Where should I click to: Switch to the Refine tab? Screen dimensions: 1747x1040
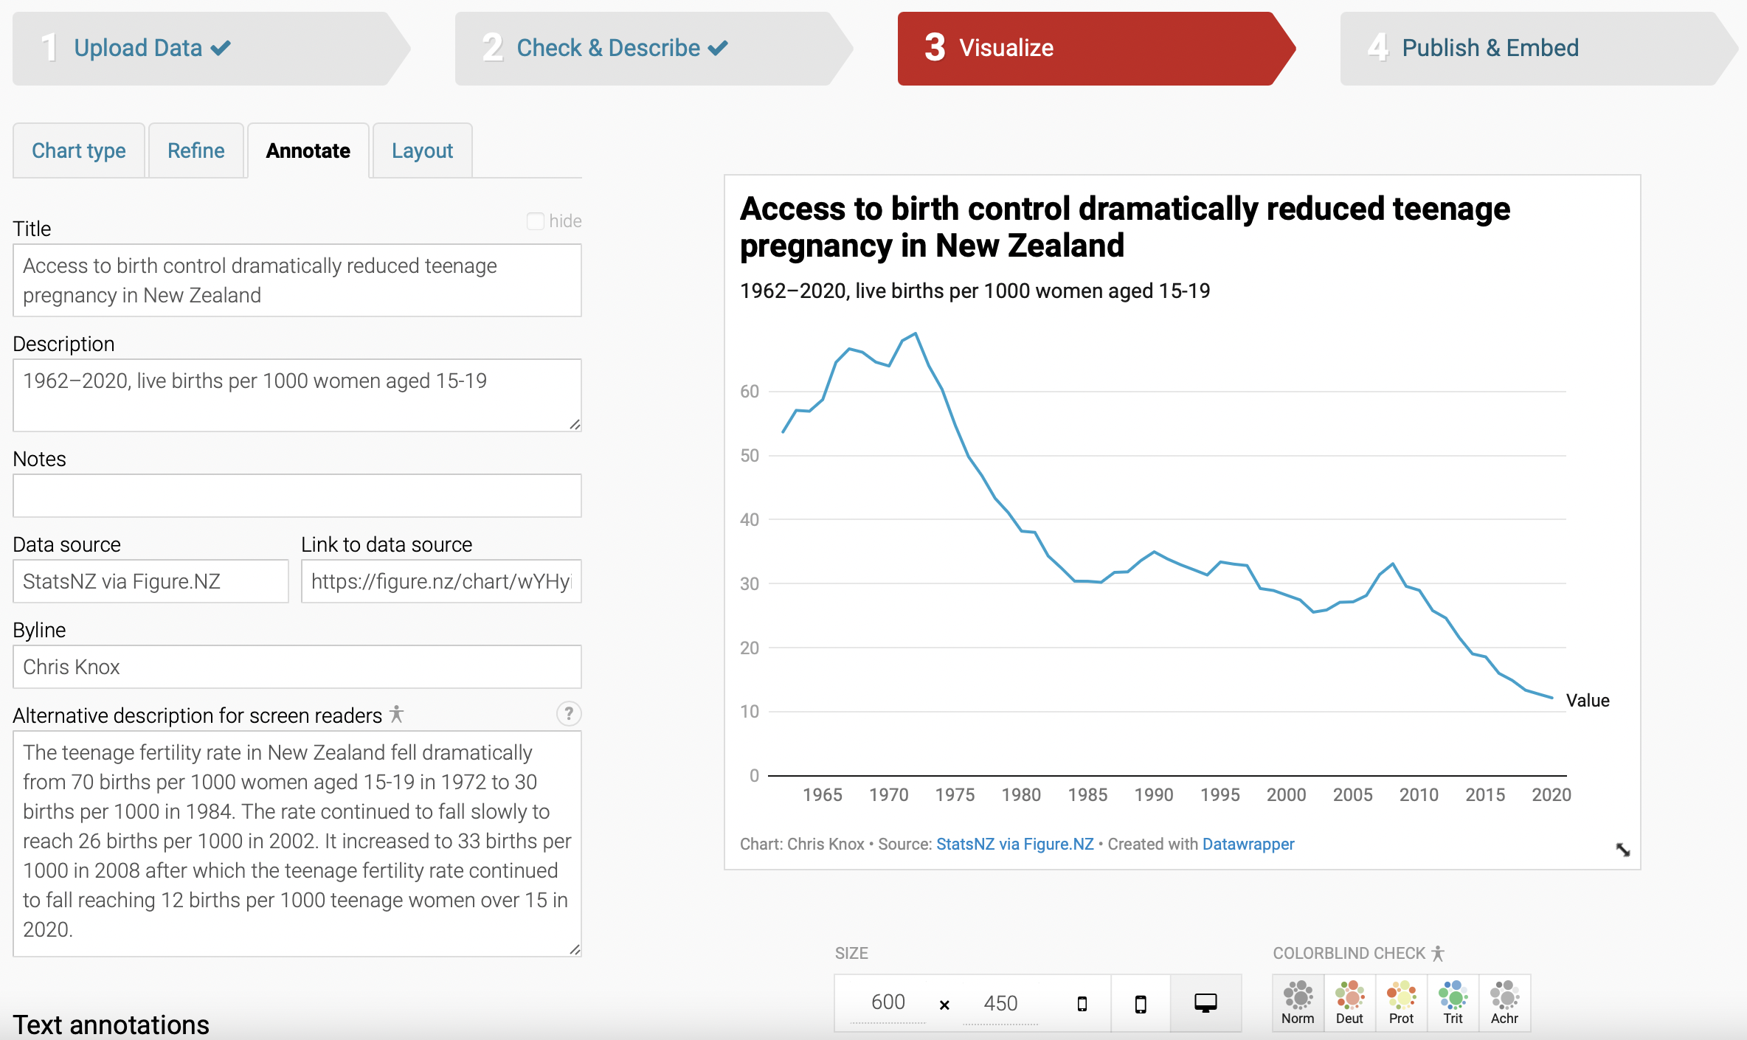[196, 148]
